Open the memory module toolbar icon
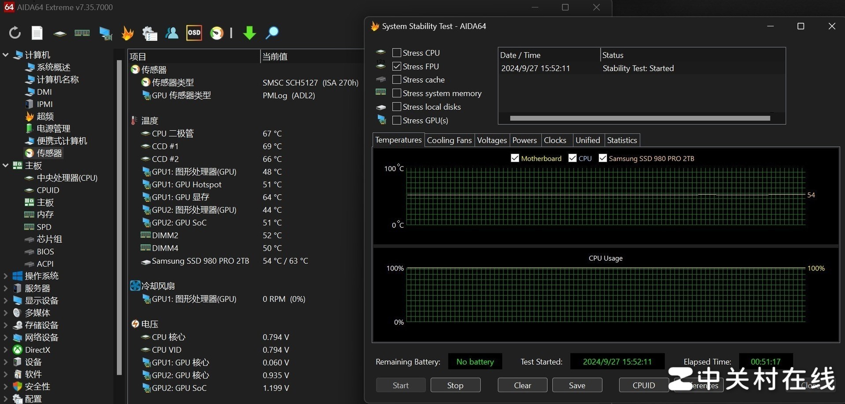This screenshot has height=404, width=845. pos(82,33)
